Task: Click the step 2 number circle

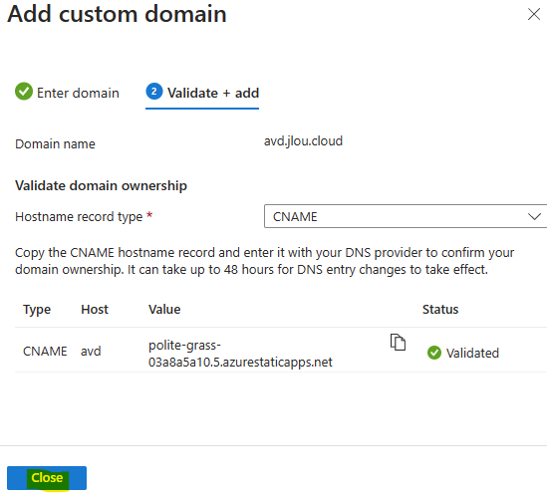Action: pos(154,92)
